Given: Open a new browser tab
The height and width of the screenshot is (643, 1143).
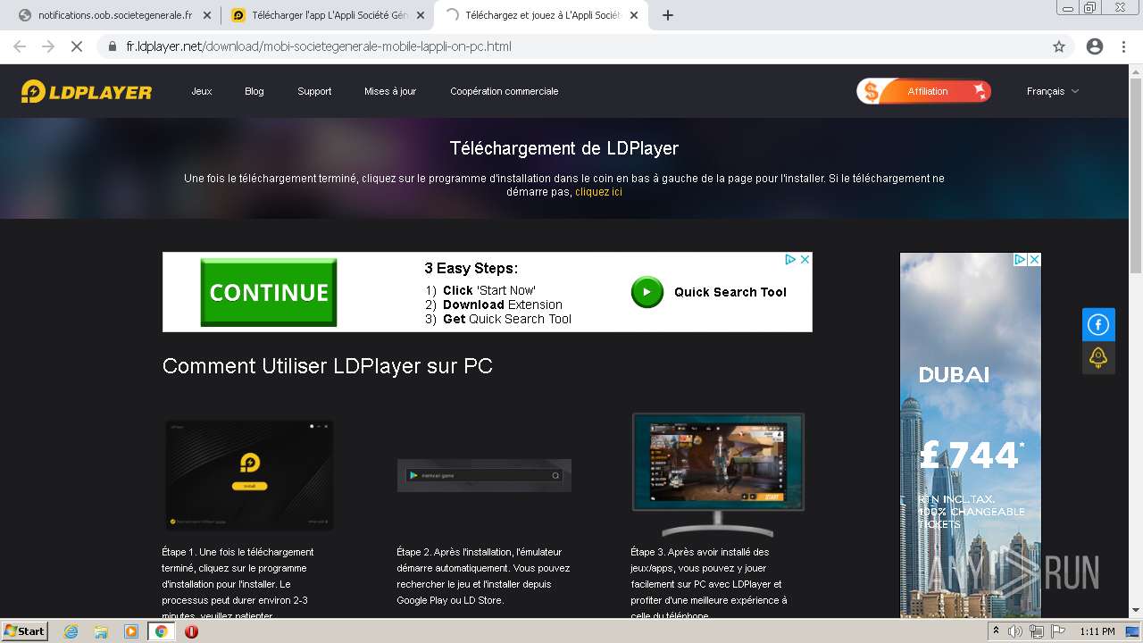Looking at the screenshot, I should [667, 15].
